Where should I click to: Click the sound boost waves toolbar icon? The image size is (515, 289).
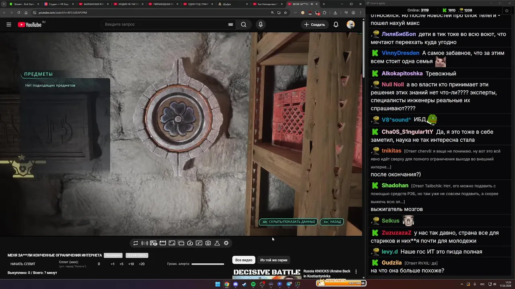click(144, 243)
